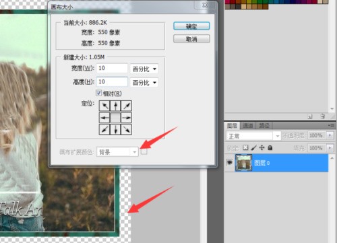Open the 画布扩展颜色 背景 dropdown
Viewport: 337px width, 243px height.
pos(117,152)
